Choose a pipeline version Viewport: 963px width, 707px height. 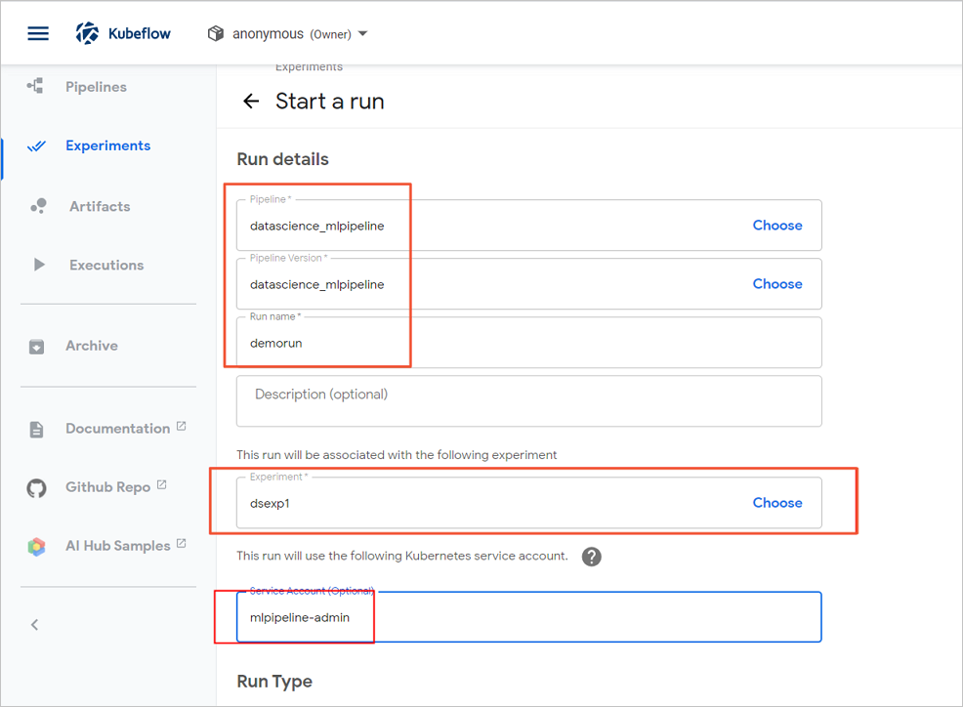[x=776, y=284]
